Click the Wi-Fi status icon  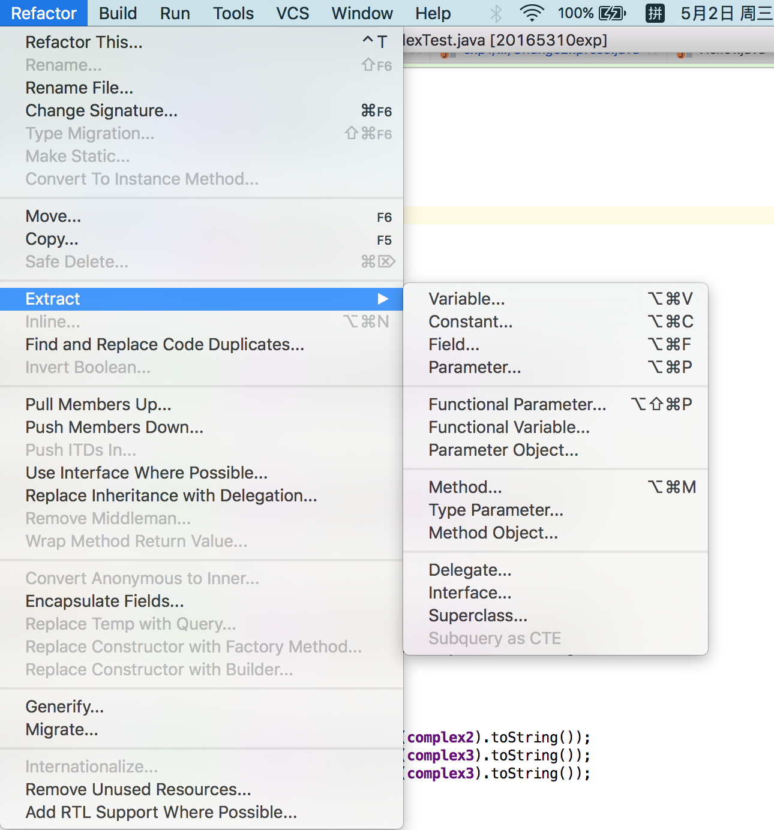click(x=532, y=13)
